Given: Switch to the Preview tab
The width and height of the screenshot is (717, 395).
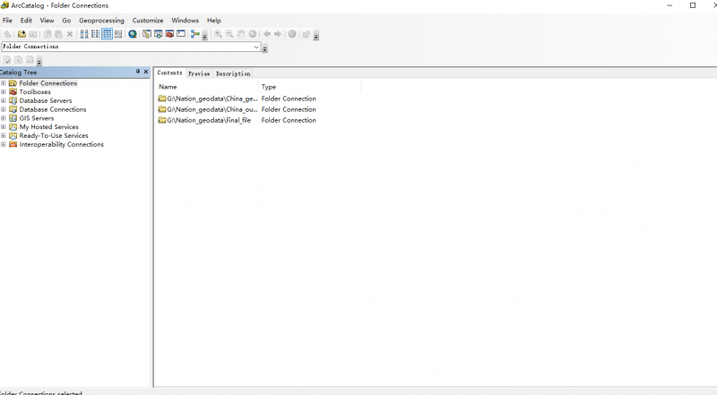Looking at the screenshot, I should [x=199, y=73].
